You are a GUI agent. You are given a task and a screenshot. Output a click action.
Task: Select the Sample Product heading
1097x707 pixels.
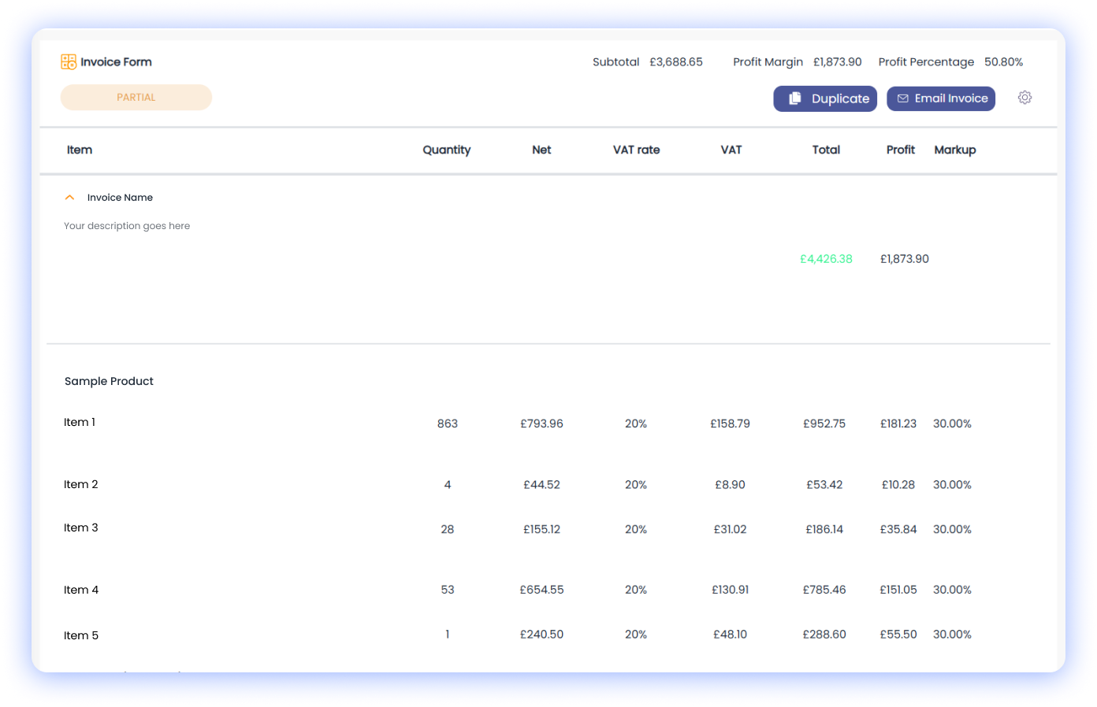[109, 381]
